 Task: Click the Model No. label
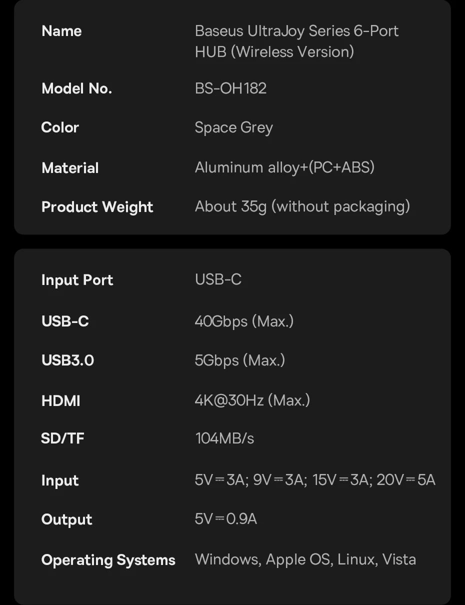pyautogui.click(x=76, y=88)
